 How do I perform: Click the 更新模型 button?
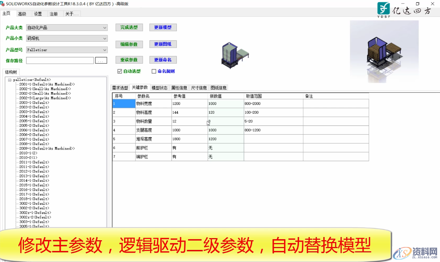pyautogui.click(x=163, y=27)
